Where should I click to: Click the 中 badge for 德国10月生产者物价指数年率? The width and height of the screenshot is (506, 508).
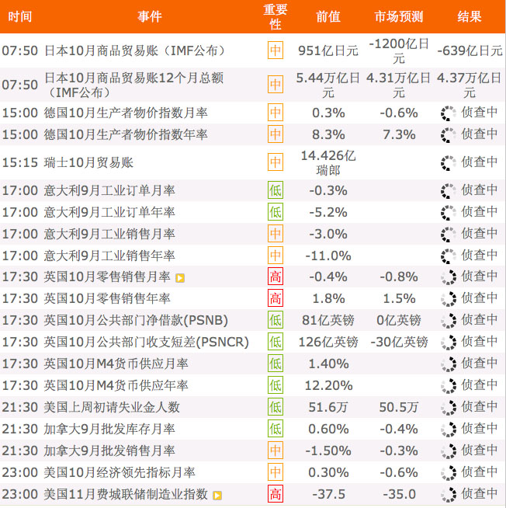(x=276, y=134)
